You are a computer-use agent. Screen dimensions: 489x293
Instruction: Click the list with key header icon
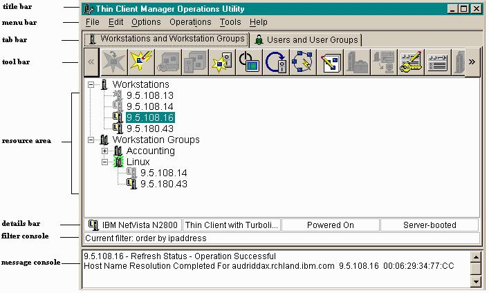438,62
